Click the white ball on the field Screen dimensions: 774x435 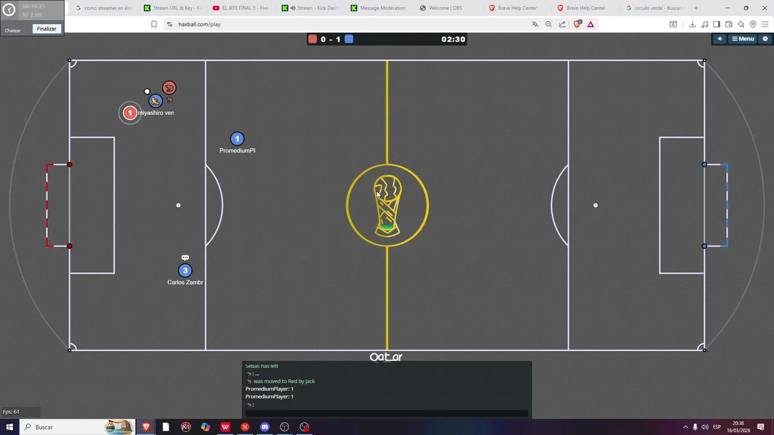pyautogui.click(x=147, y=92)
